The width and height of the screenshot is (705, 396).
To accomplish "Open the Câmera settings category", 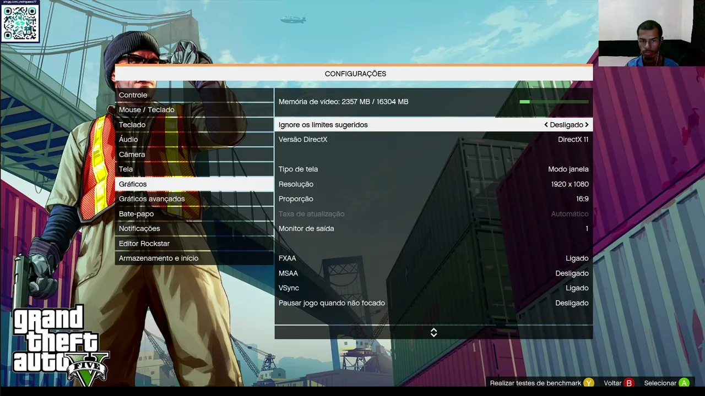I will coord(194,155).
